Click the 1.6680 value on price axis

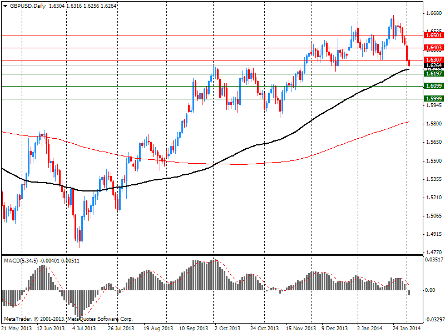point(433,13)
